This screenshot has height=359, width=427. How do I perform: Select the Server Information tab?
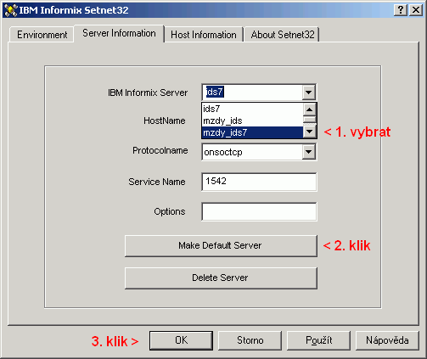click(119, 33)
